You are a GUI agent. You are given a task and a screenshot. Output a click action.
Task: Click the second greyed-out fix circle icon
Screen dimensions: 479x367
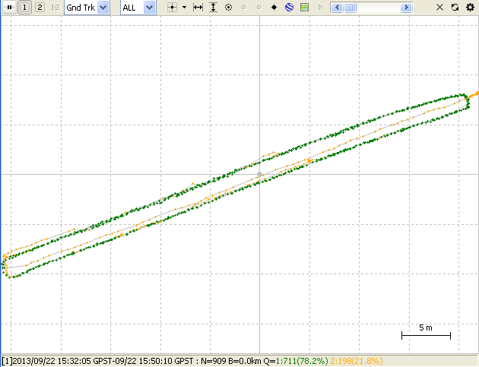tap(259, 8)
